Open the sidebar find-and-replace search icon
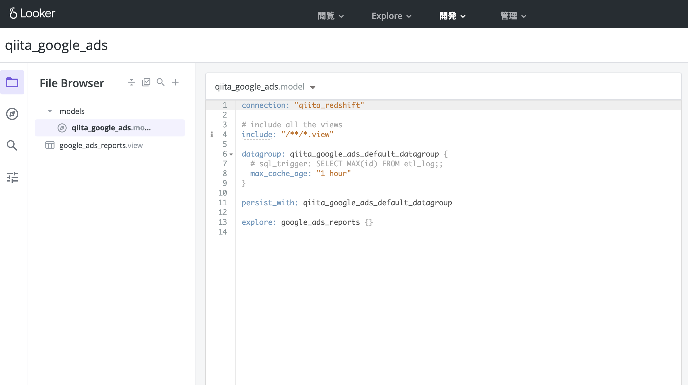688x385 pixels. point(12,146)
